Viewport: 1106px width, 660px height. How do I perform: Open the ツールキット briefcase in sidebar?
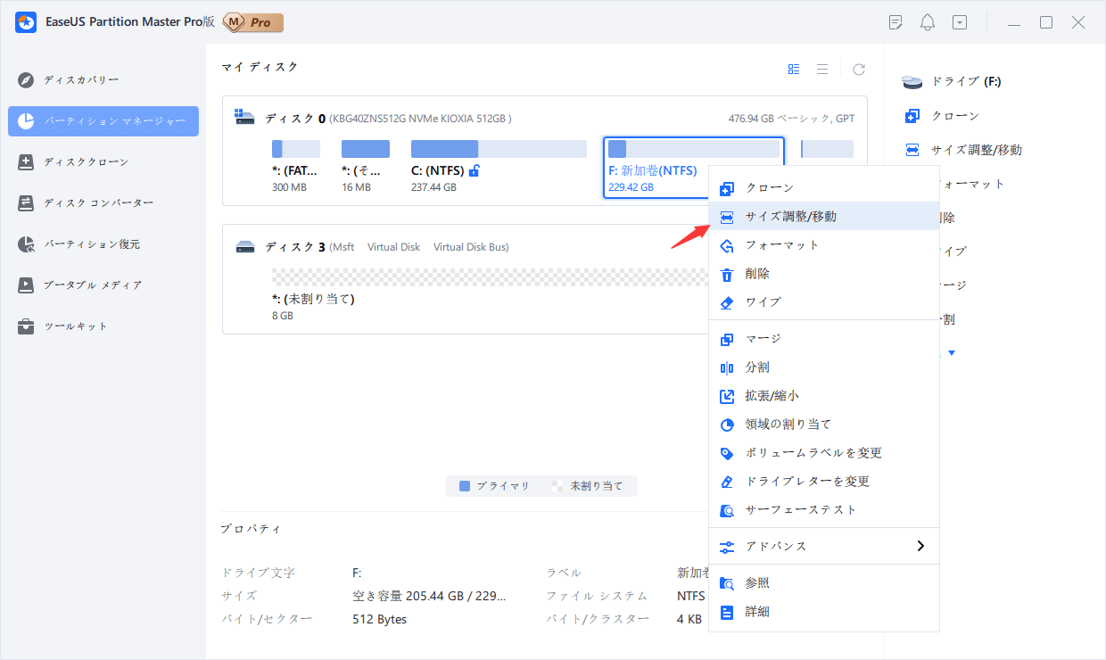click(27, 326)
